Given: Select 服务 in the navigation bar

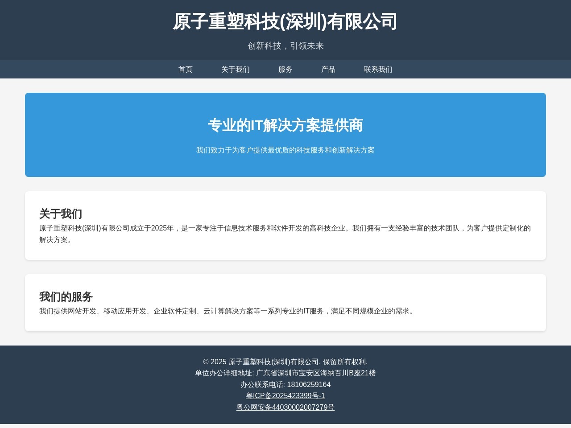Looking at the screenshot, I should pyautogui.click(x=285, y=70).
